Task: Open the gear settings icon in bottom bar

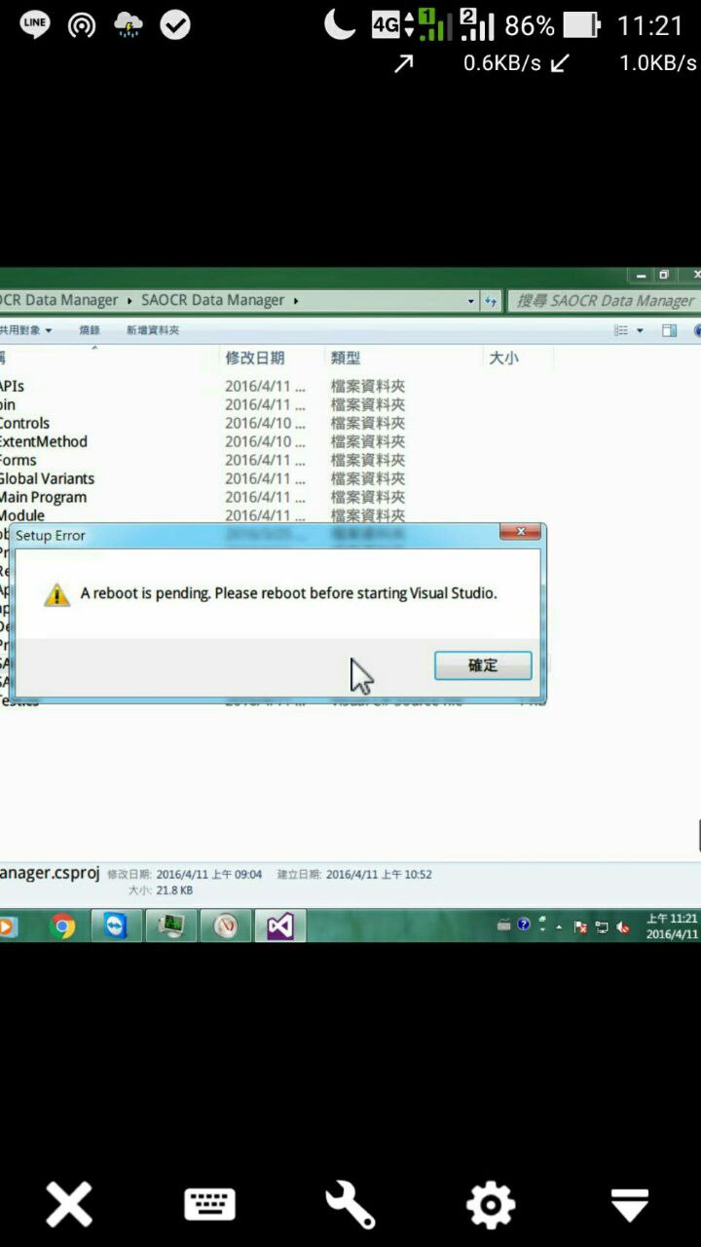Action: pos(490,1204)
